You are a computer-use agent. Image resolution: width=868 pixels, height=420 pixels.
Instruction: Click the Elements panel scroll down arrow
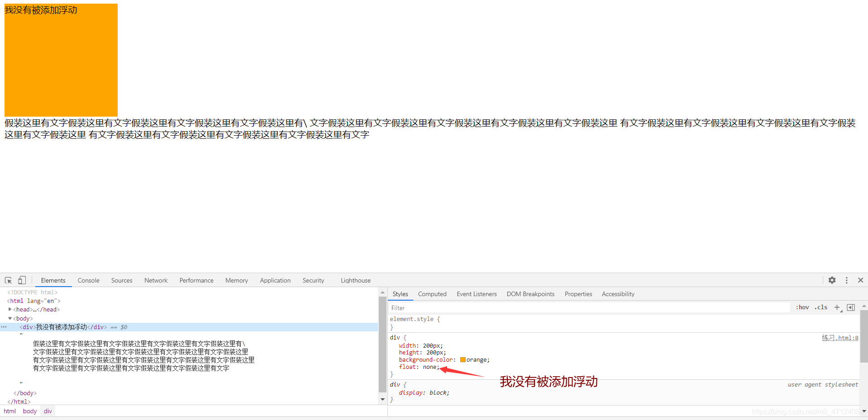[x=382, y=399]
